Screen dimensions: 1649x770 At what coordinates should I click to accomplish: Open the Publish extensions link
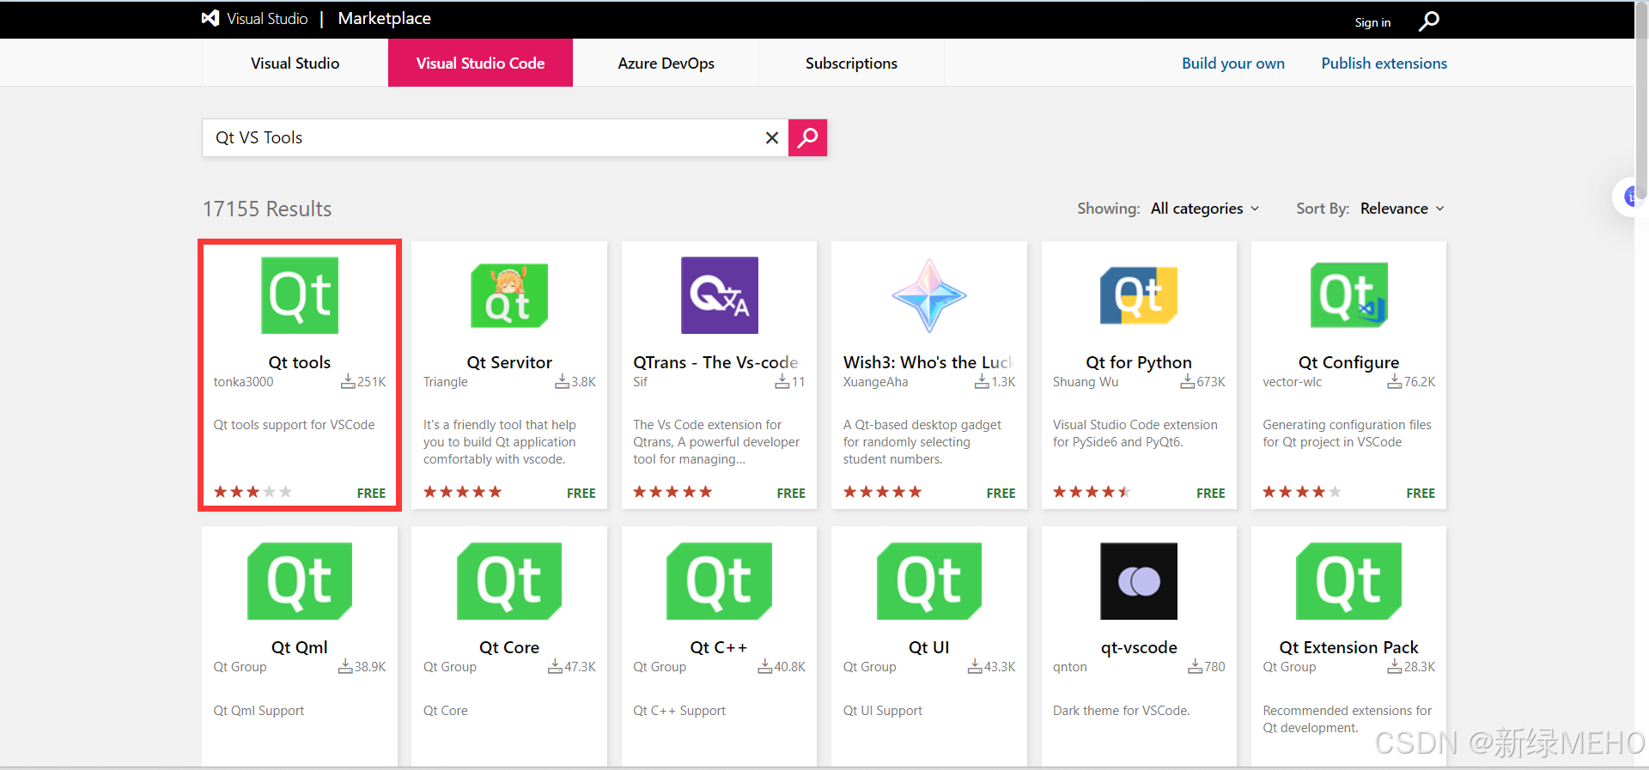[x=1384, y=63]
